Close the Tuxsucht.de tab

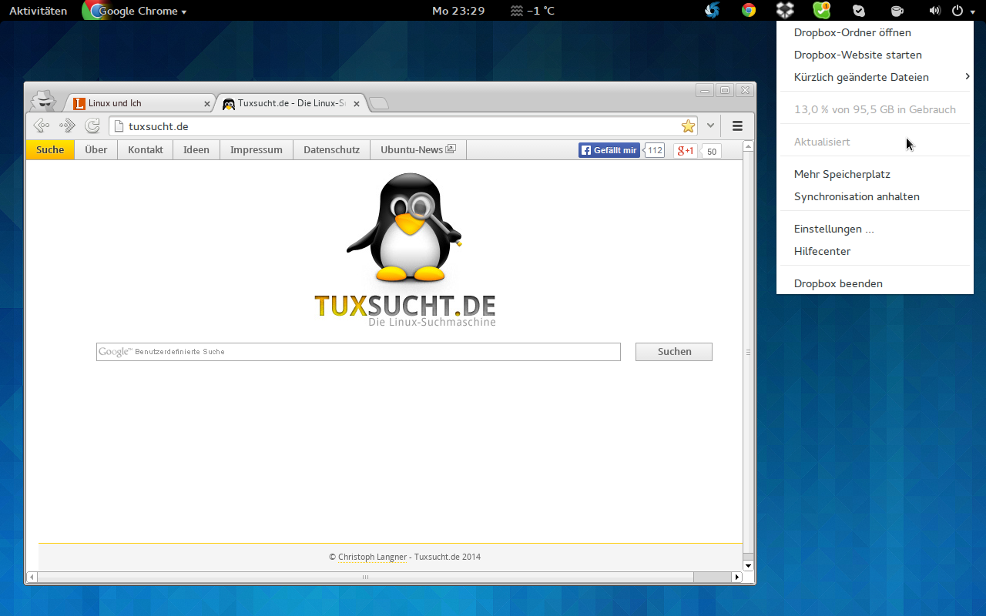coord(356,103)
